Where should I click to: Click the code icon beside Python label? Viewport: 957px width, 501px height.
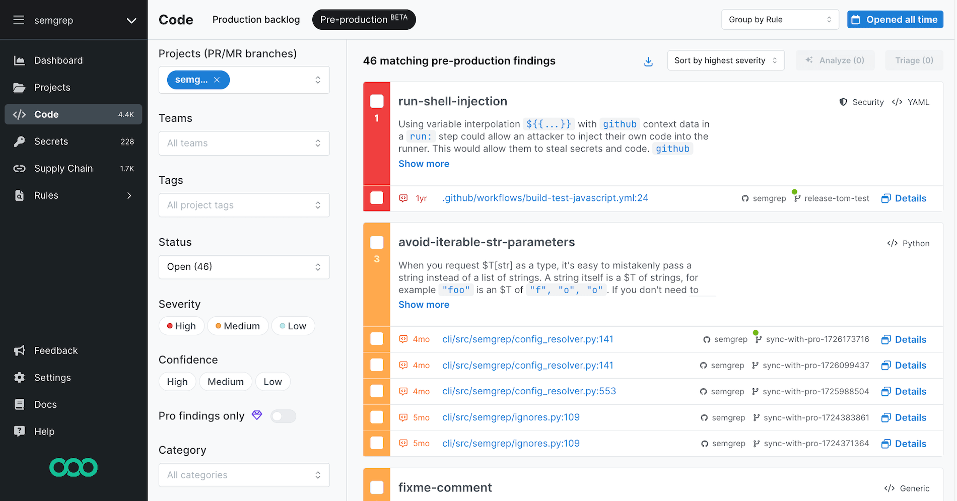pyautogui.click(x=893, y=243)
